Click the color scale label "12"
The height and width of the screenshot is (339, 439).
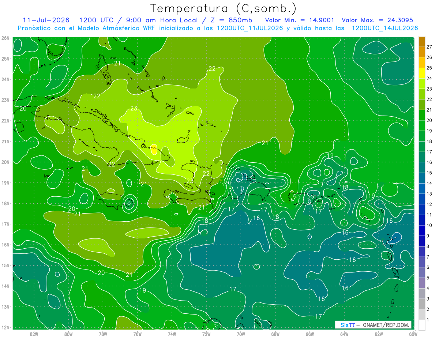(429, 204)
